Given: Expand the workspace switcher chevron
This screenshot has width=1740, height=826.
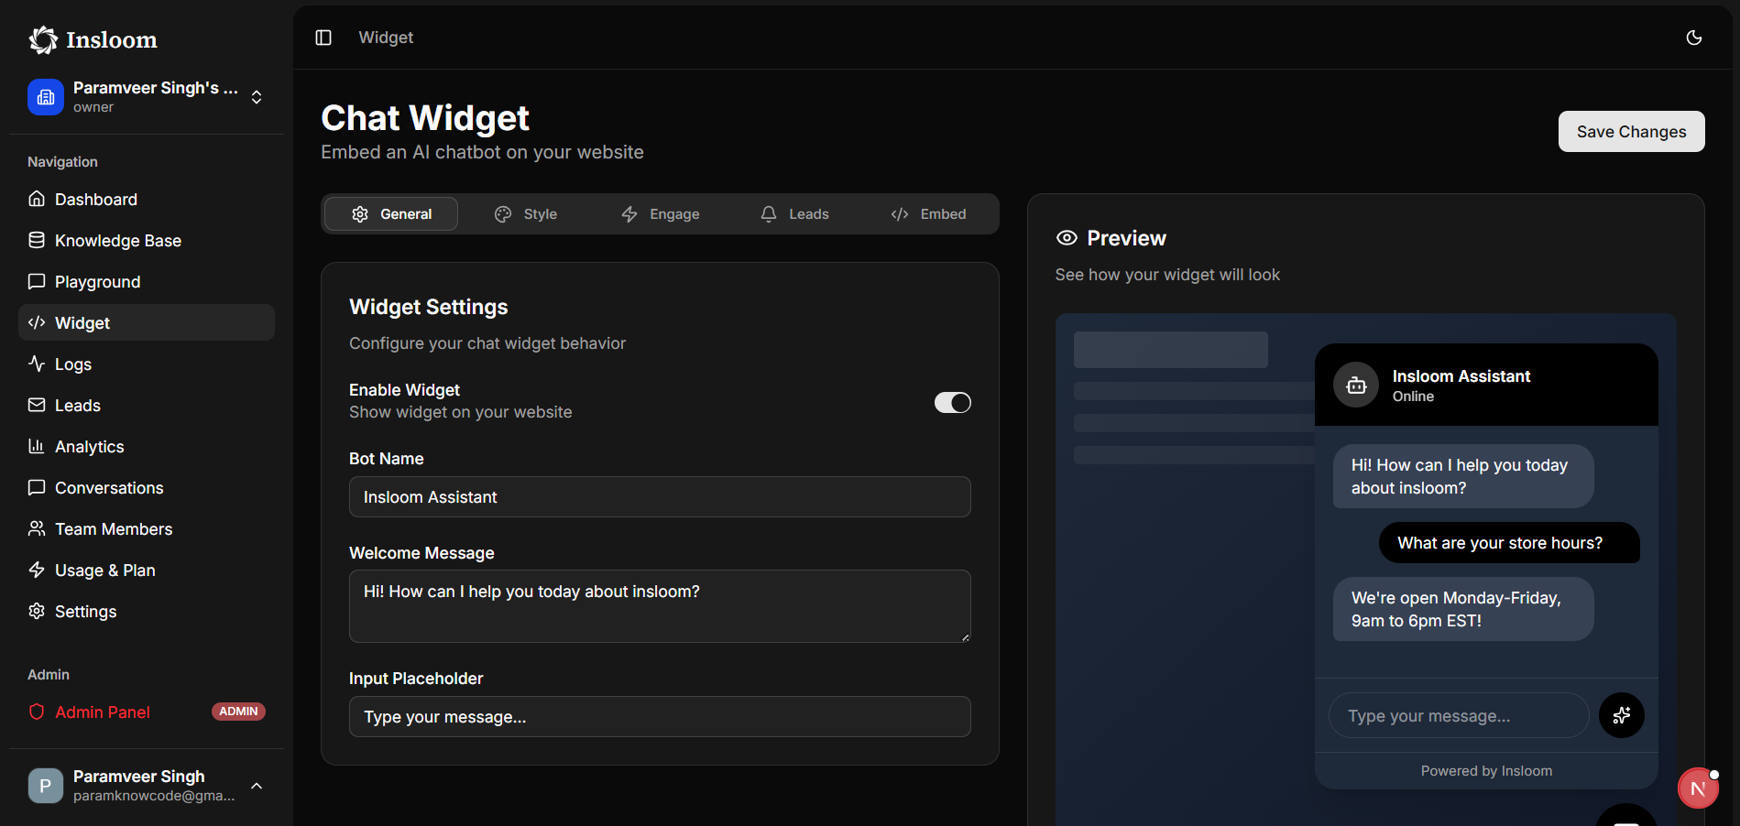Looking at the screenshot, I should point(257,97).
